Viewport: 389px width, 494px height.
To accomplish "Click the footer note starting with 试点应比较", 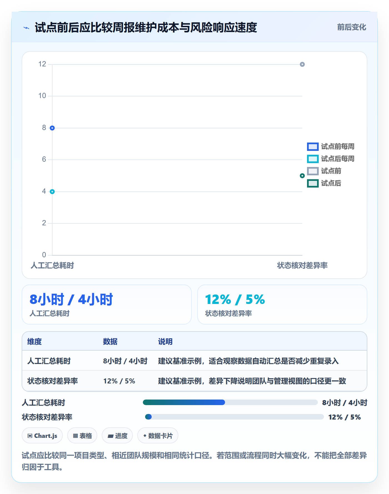I will click(194, 461).
